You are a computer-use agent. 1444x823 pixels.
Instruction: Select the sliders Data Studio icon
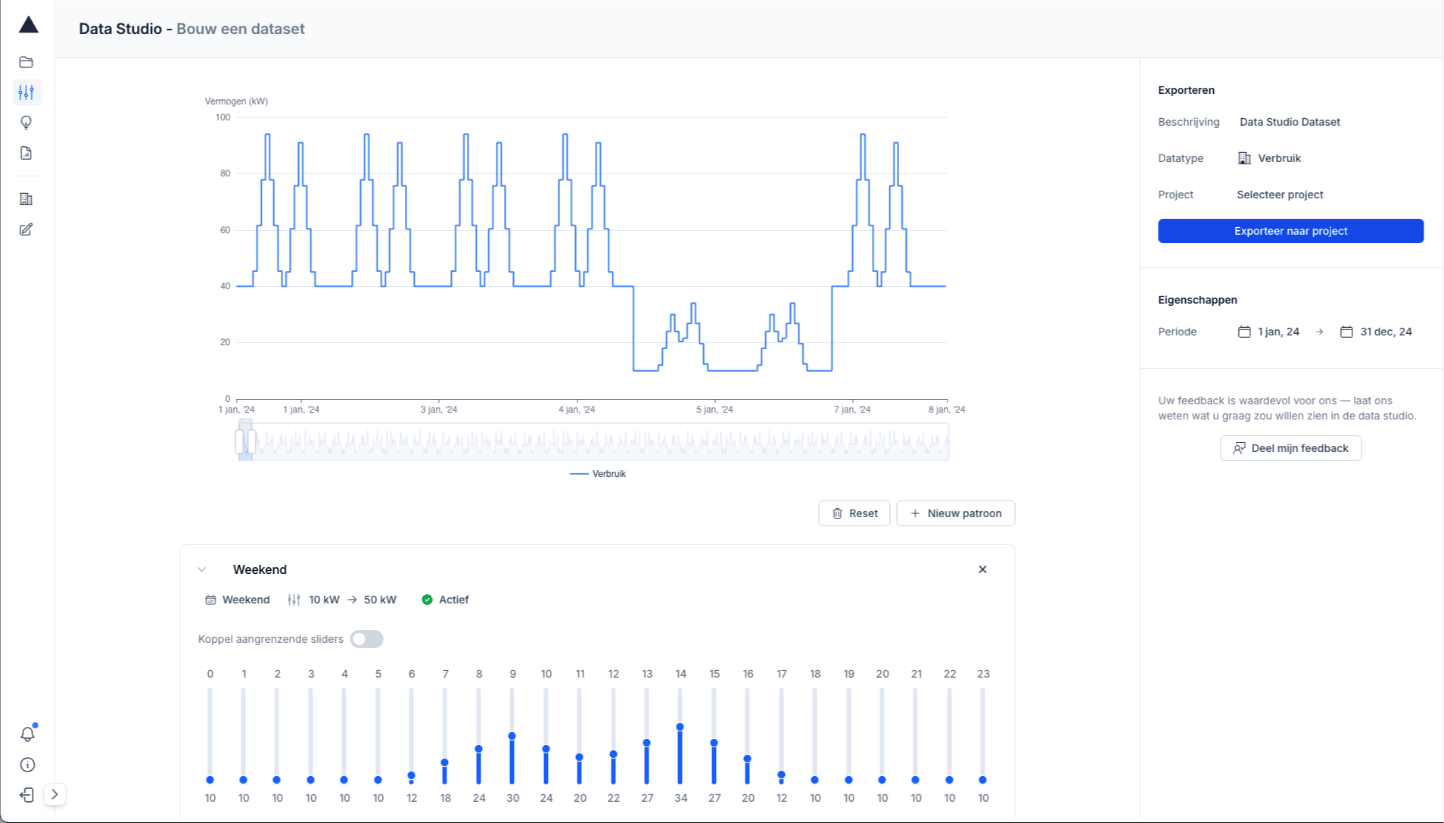pyautogui.click(x=26, y=92)
